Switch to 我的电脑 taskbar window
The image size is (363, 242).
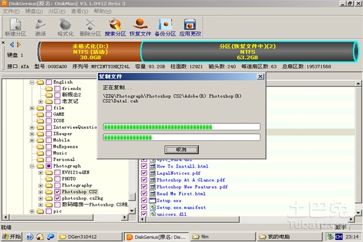pos(289,237)
